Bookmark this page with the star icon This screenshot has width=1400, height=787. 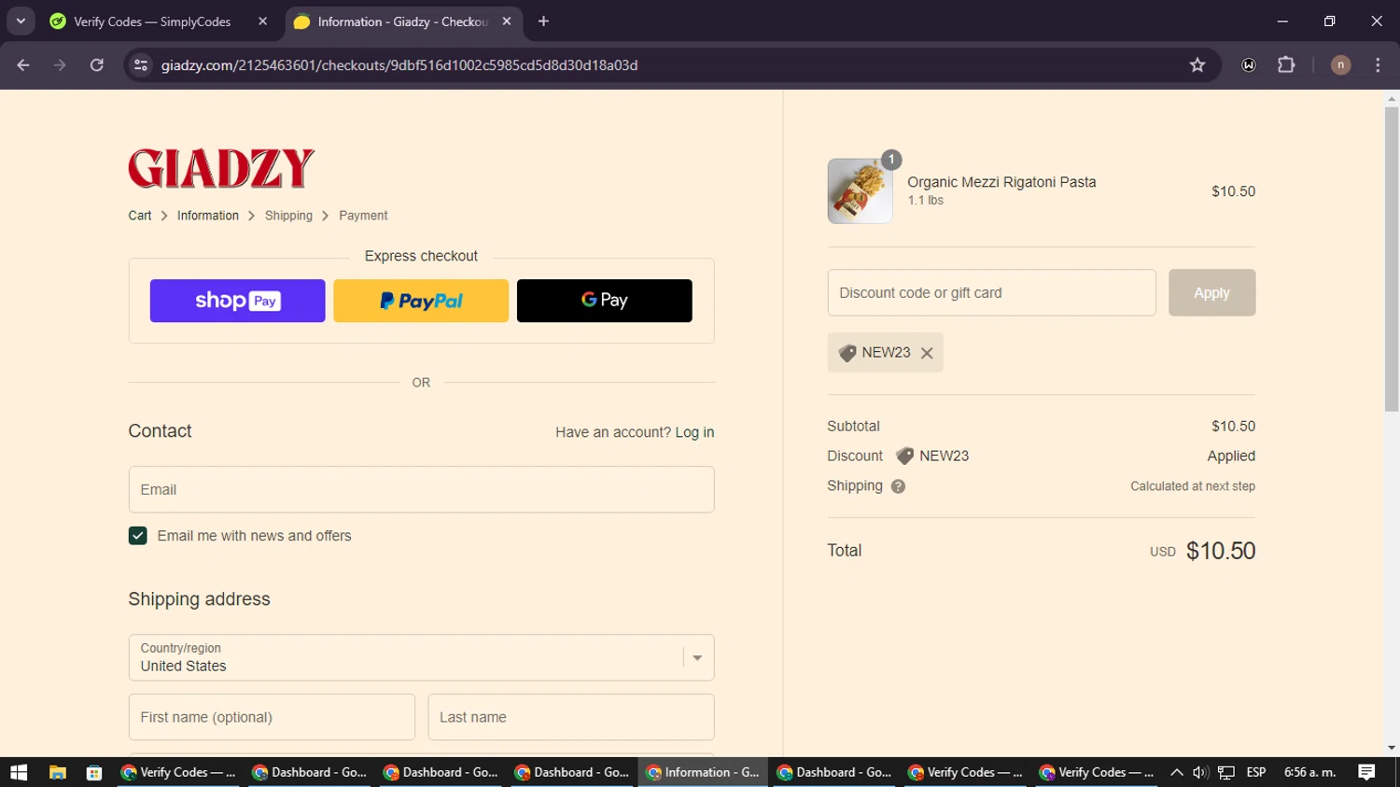1197,65
